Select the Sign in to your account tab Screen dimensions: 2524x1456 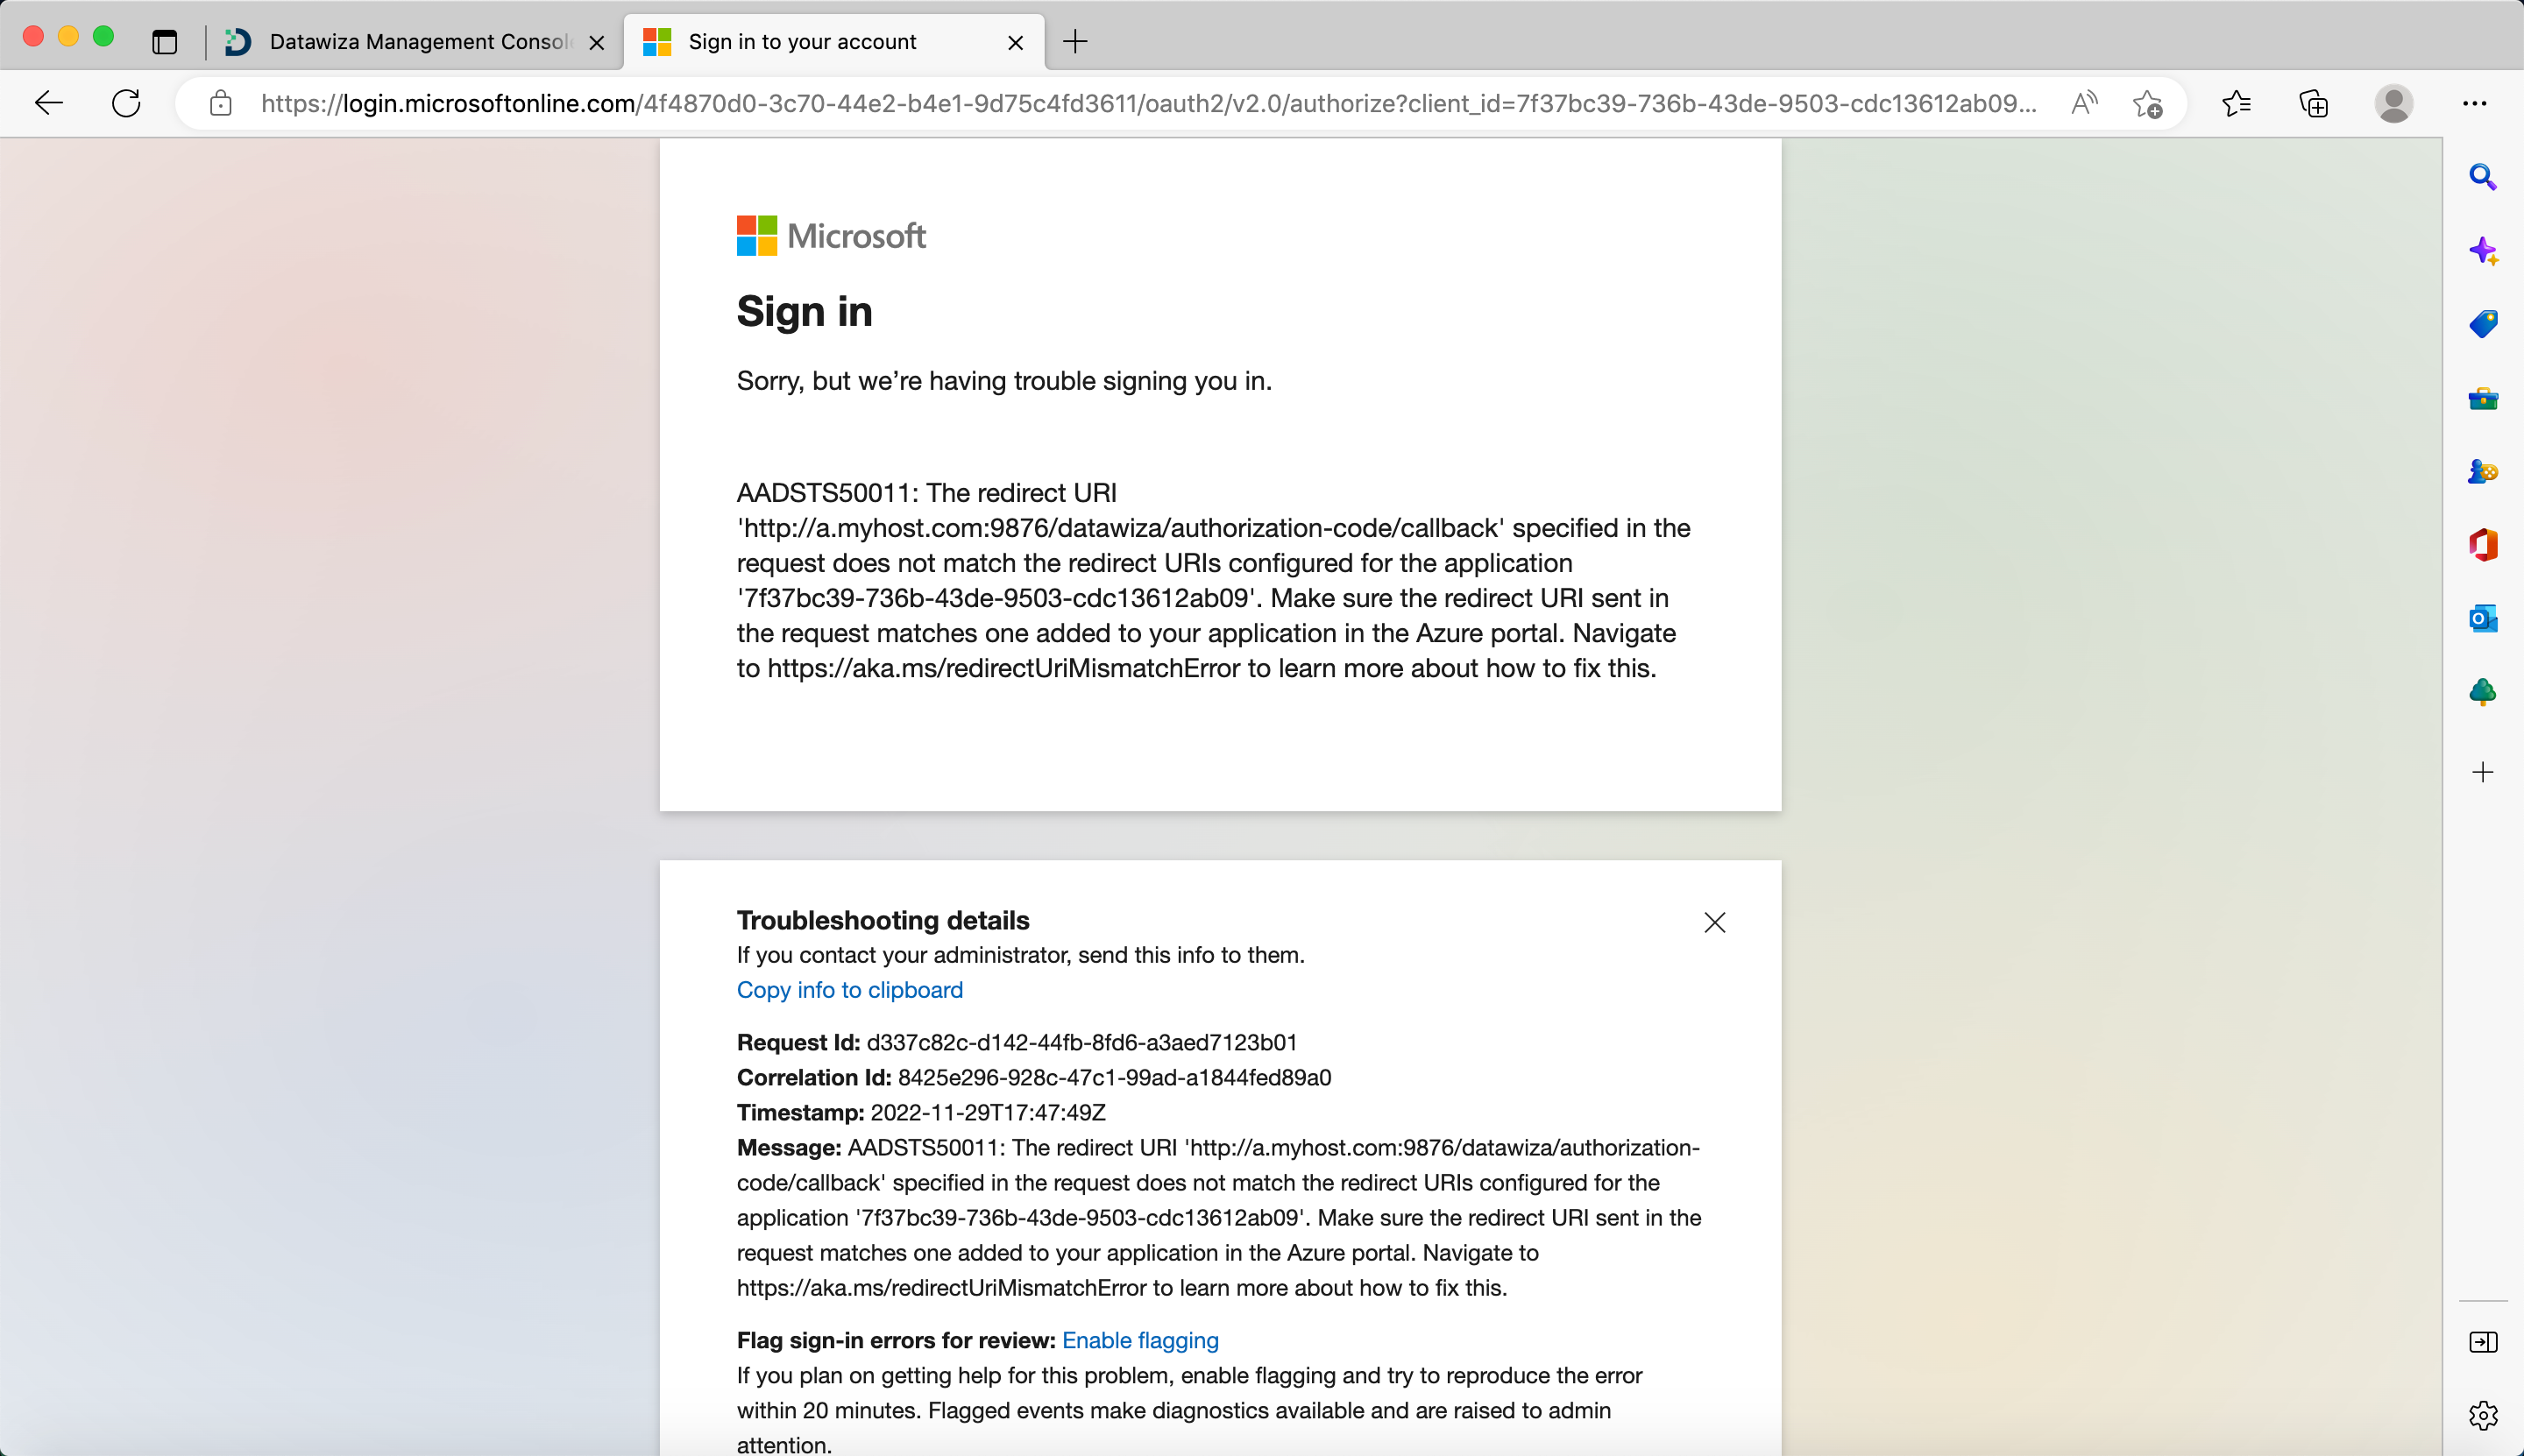click(x=834, y=42)
